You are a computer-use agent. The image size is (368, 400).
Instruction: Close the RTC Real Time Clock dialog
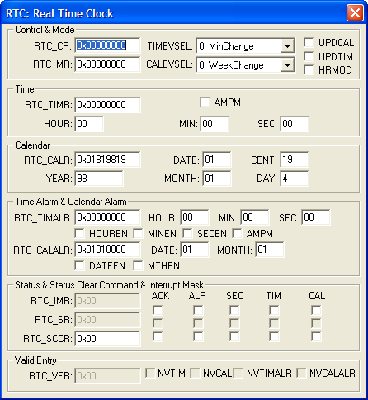355,13
